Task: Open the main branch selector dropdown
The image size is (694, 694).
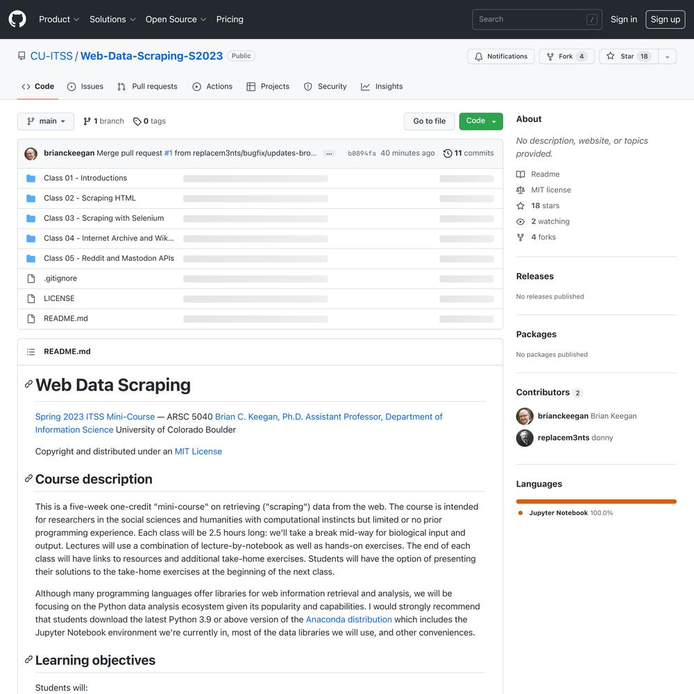Action: (x=46, y=121)
